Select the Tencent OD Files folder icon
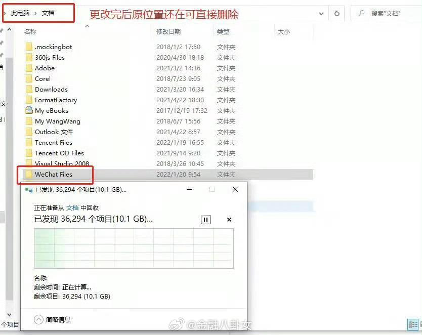The image size is (422, 335). coord(29,153)
